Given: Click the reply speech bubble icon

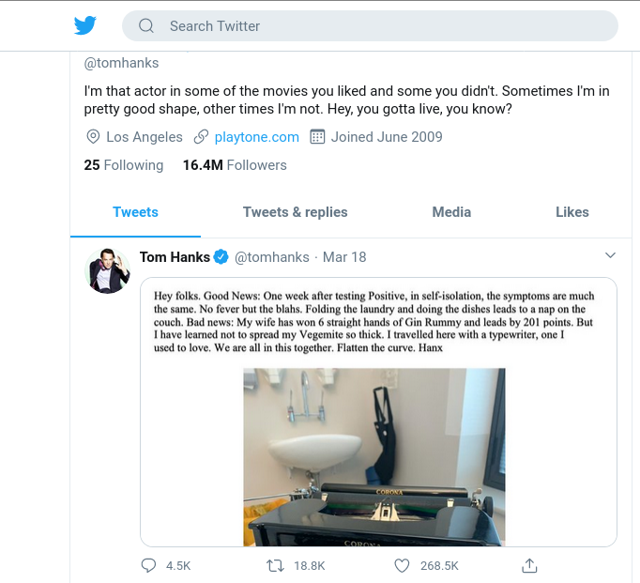Looking at the screenshot, I should [x=148, y=566].
